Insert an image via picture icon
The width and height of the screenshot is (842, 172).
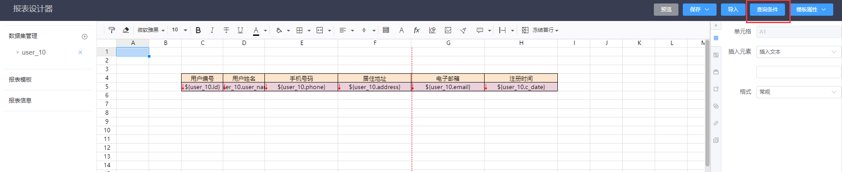pyautogui.click(x=448, y=30)
